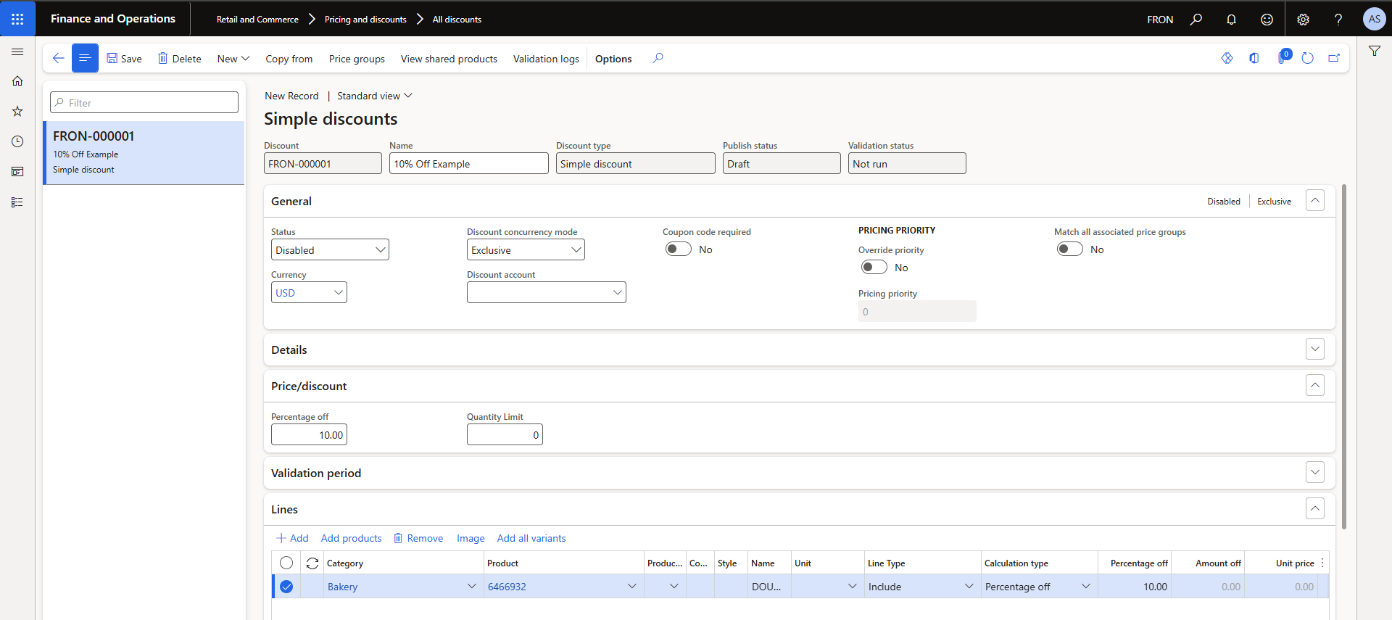Open Recent clock icon in sidebar

click(x=17, y=141)
